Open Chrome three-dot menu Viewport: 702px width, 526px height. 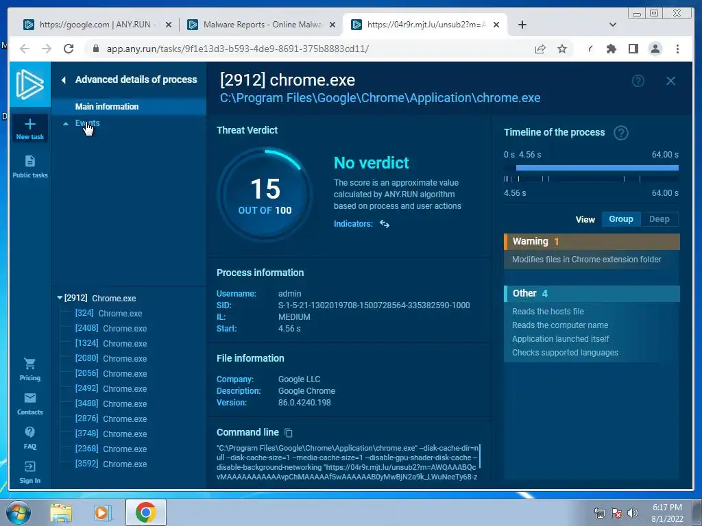(x=677, y=49)
